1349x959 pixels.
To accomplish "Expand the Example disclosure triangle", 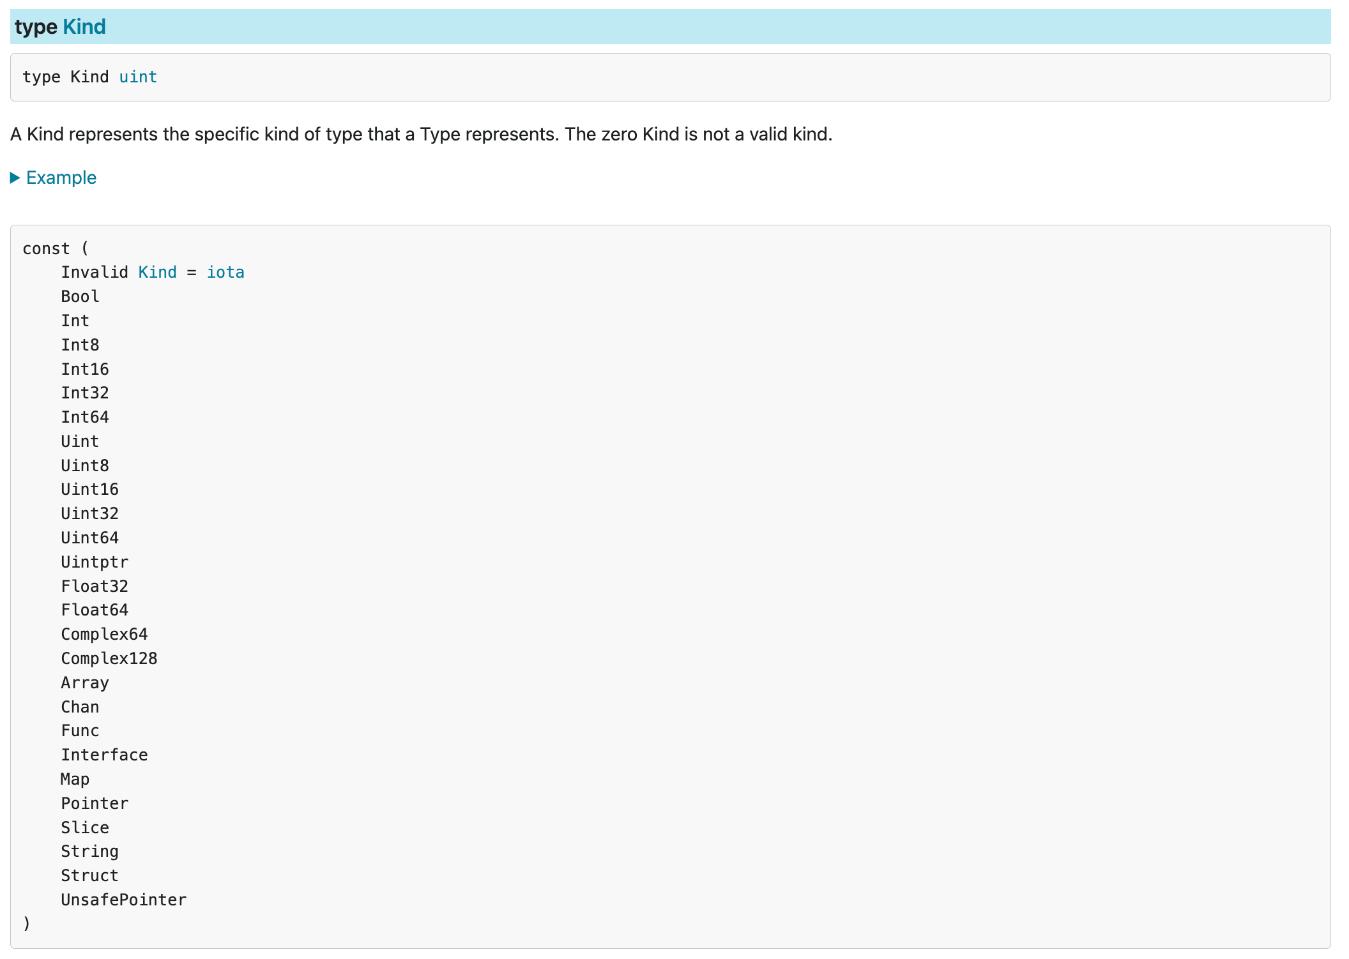I will 15,178.
